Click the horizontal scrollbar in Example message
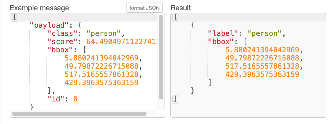Screen dimensions: 335x124 79,113
